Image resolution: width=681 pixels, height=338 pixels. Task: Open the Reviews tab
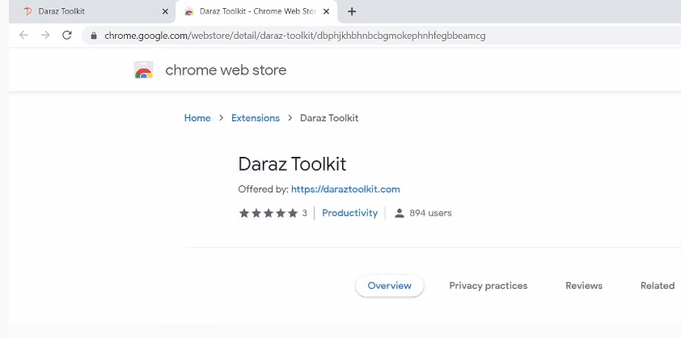point(583,285)
